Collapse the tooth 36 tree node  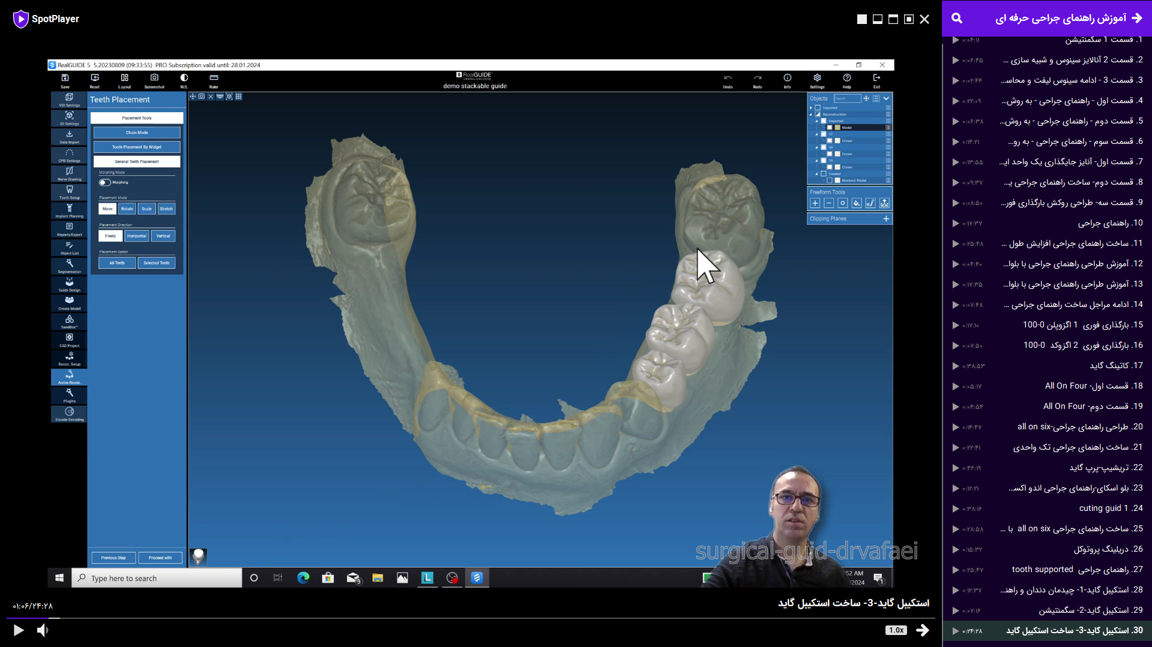pyautogui.click(x=817, y=148)
